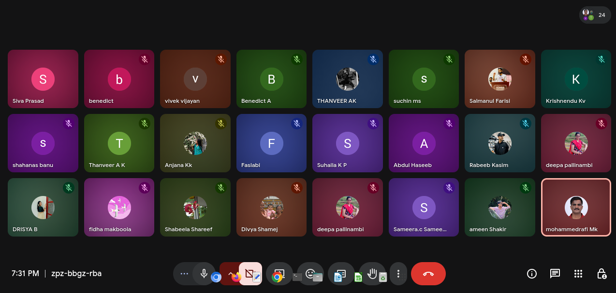616x293 pixels.
Task: Select Siva Prasad's participant tile
Action: pyautogui.click(x=43, y=79)
